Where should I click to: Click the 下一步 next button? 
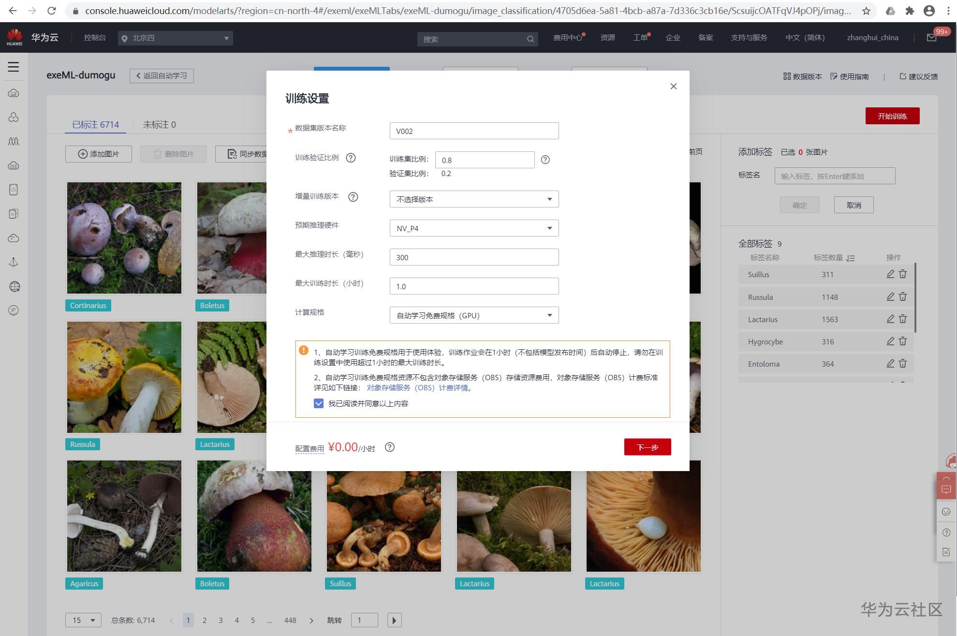click(648, 447)
